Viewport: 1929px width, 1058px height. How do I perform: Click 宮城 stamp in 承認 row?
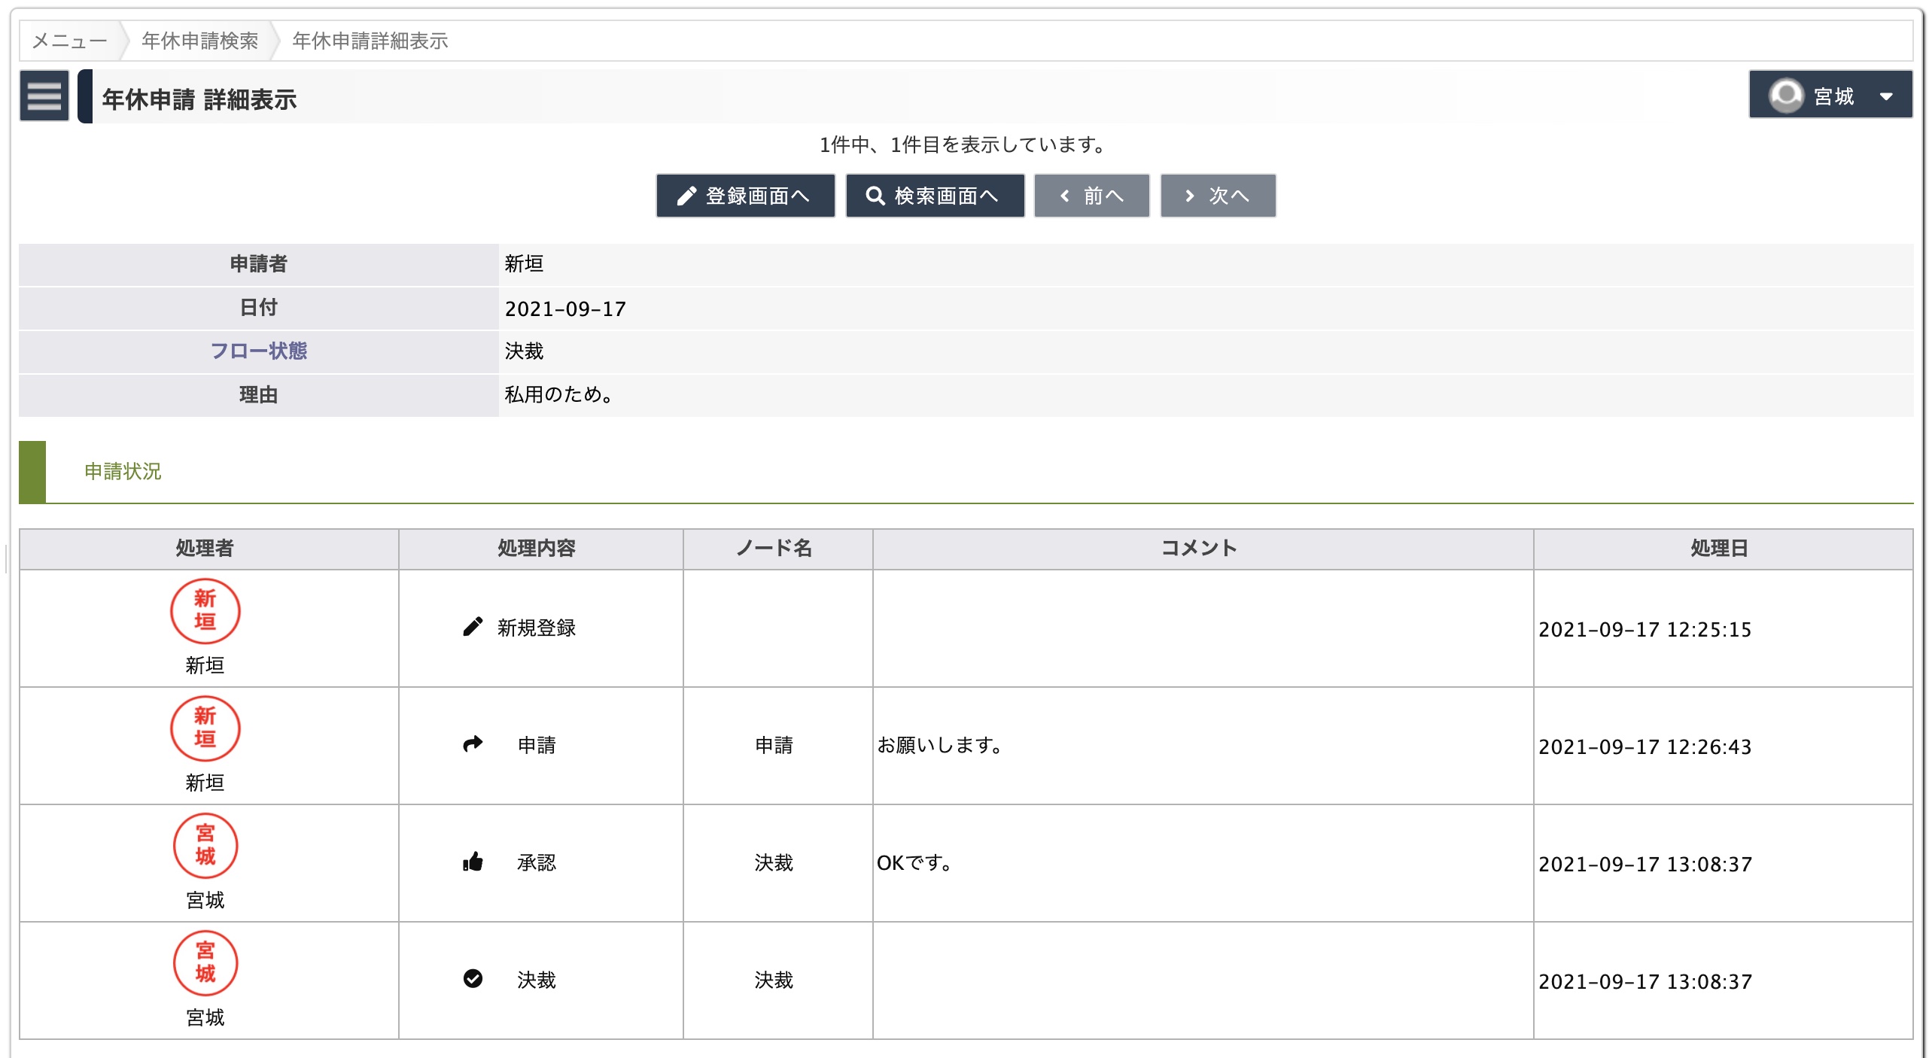tap(205, 846)
